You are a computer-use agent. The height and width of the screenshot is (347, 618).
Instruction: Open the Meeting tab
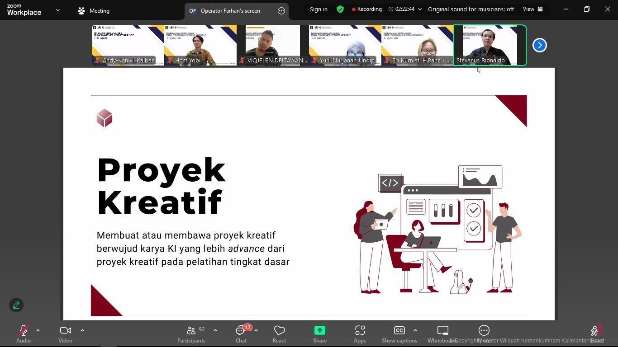[x=94, y=11]
